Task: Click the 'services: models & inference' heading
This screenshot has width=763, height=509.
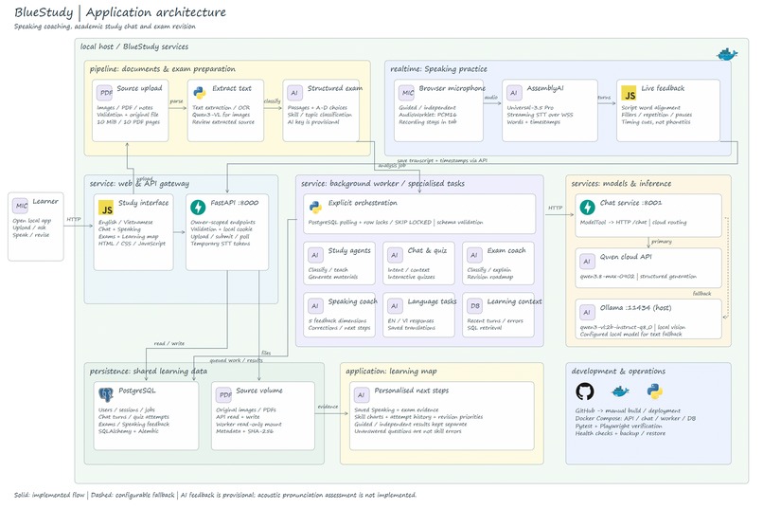Action: click(x=621, y=184)
